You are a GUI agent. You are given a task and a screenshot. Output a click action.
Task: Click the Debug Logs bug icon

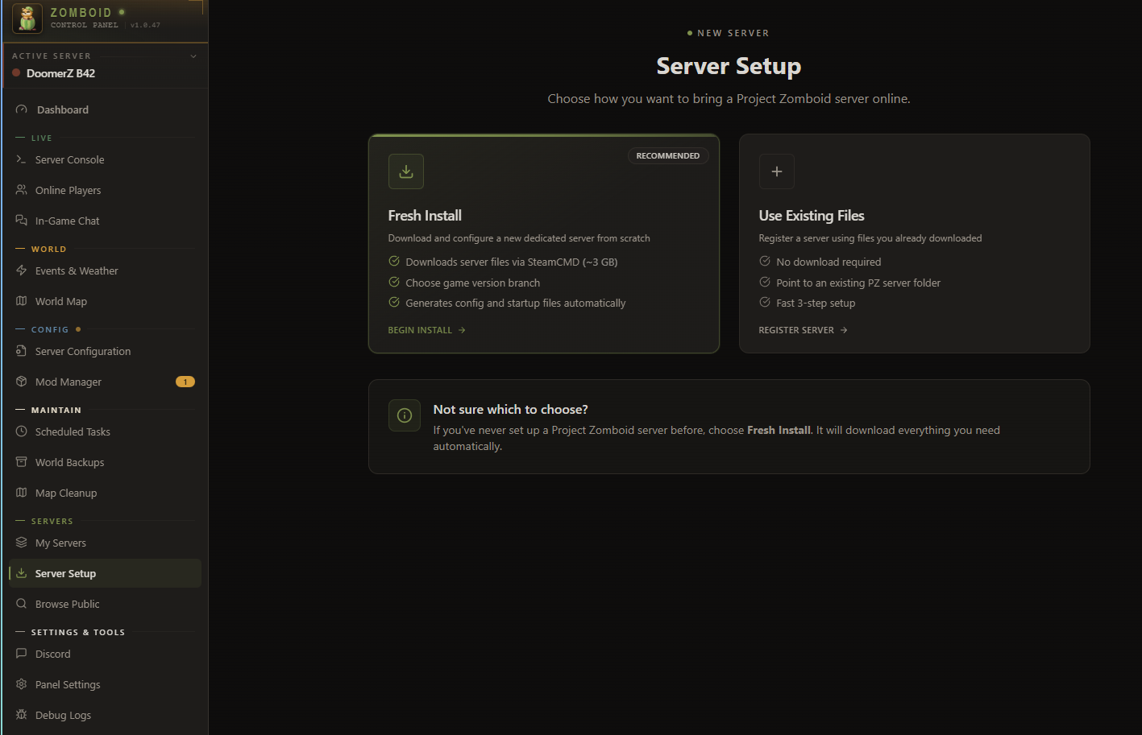(22, 715)
